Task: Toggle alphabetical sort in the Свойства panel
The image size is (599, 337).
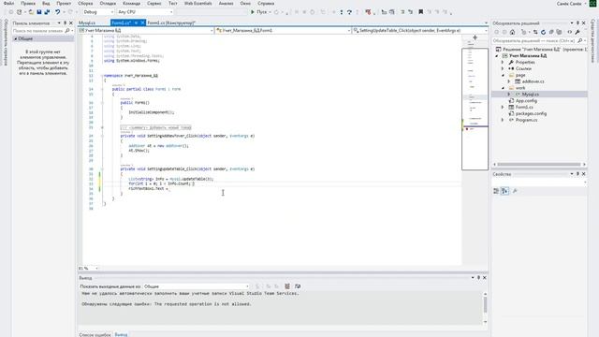Action: (x=504, y=191)
